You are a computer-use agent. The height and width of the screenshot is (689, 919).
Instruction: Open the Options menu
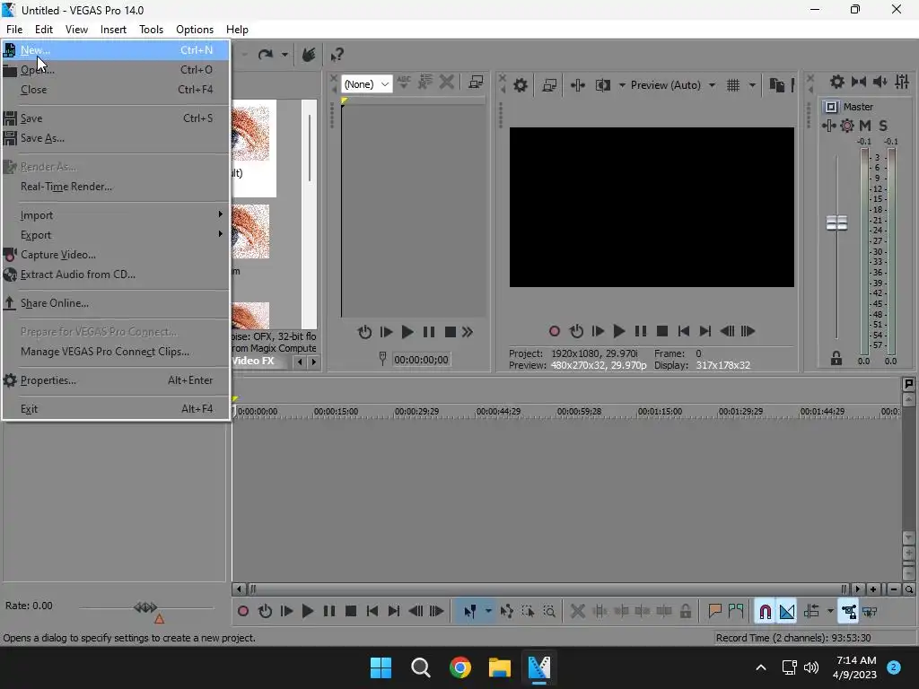point(195,30)
